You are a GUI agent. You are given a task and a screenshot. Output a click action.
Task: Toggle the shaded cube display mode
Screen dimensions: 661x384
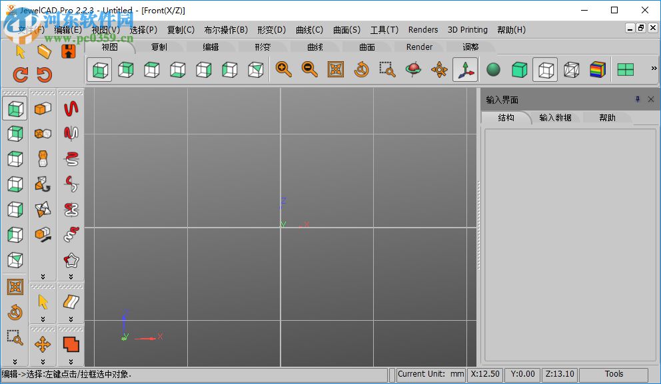coord(519,69)
